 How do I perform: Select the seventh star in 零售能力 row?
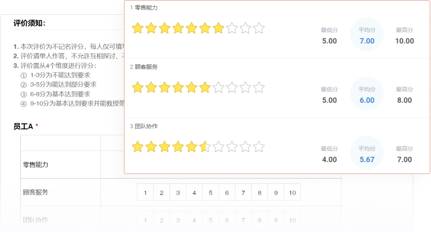(x=218, y=28)
